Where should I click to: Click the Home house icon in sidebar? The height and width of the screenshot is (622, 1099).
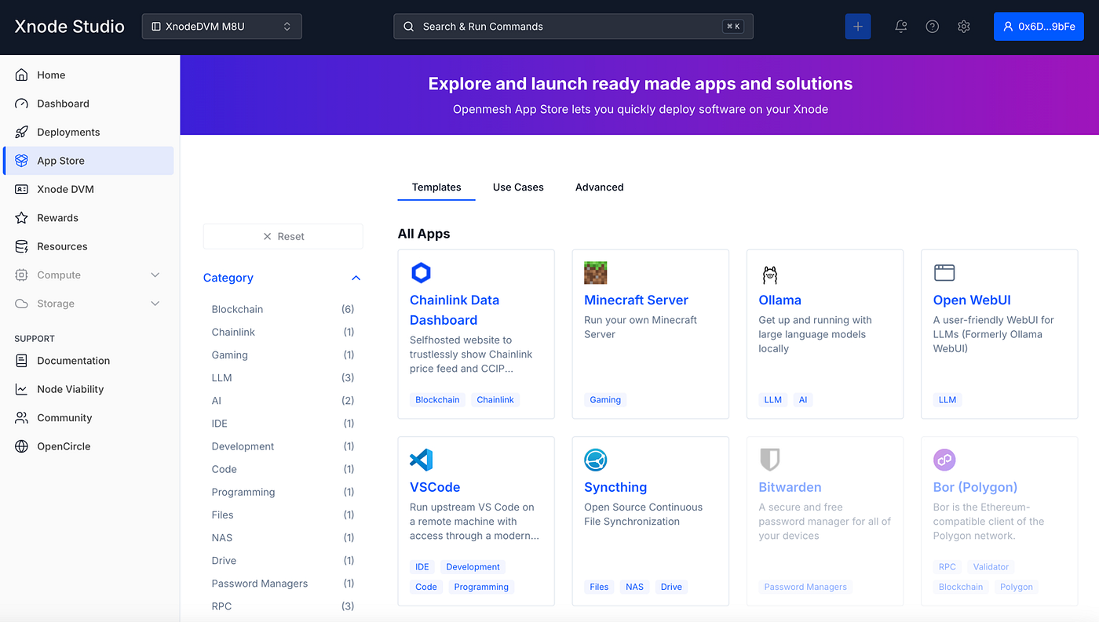pyautogui.click(x=22, y=75)
